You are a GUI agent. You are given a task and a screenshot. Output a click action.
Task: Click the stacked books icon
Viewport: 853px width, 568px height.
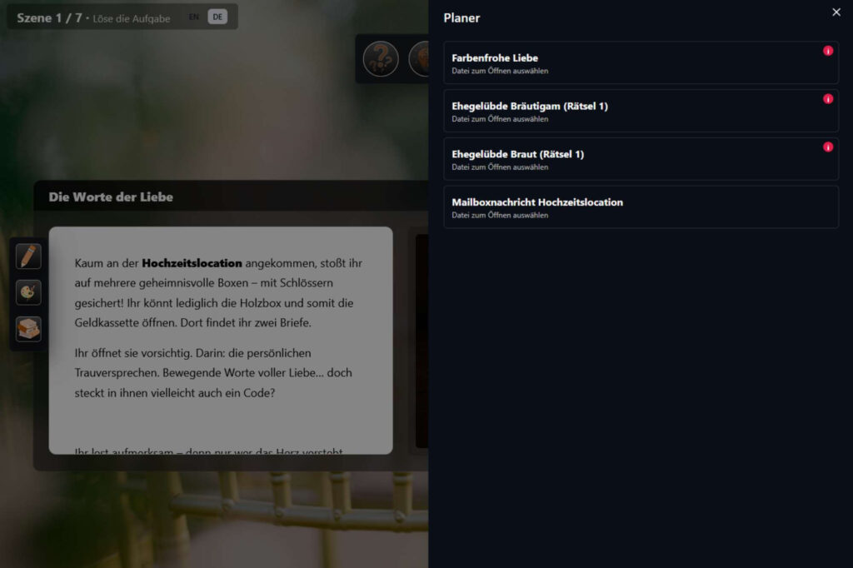28,329
